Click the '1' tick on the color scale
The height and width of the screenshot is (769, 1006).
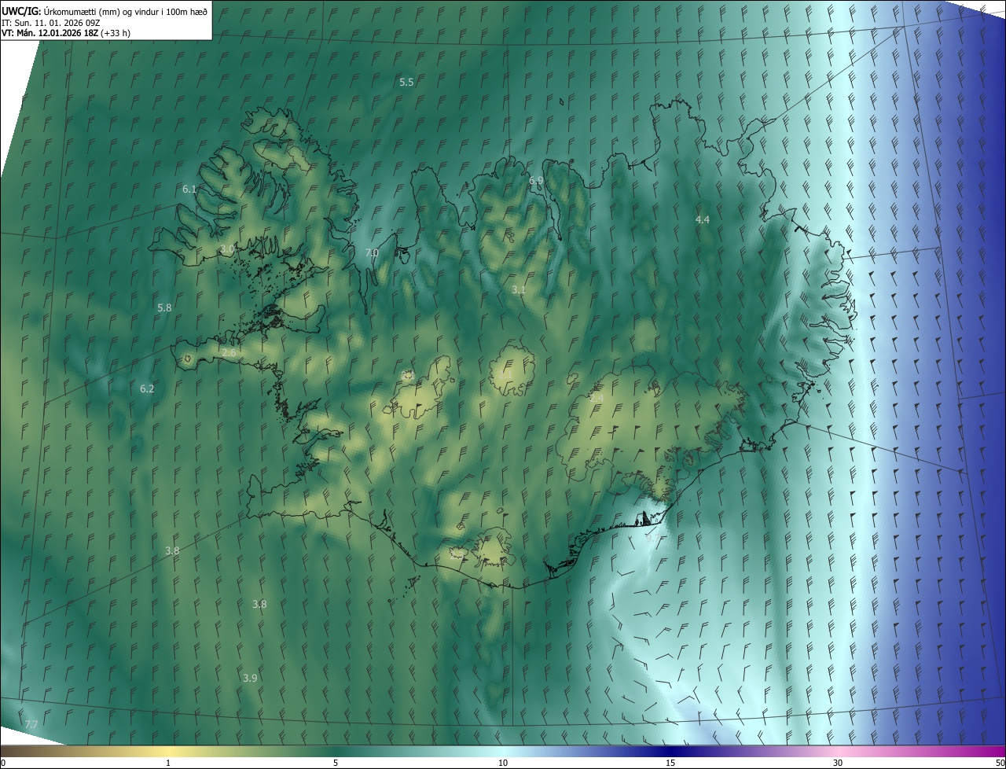point(168,763)
